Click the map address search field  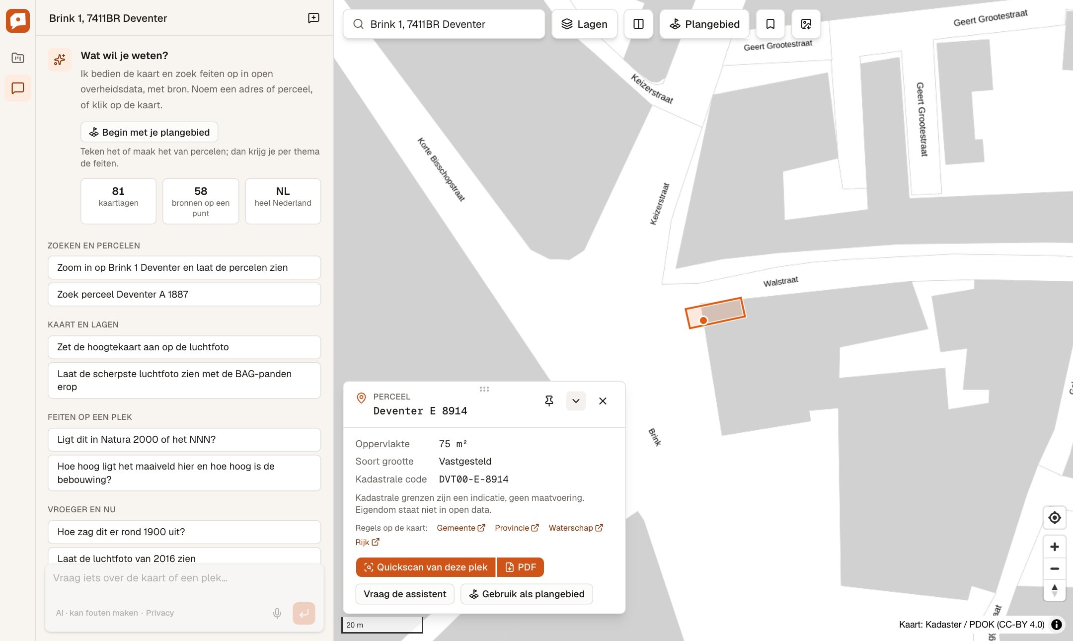(444, 24)
